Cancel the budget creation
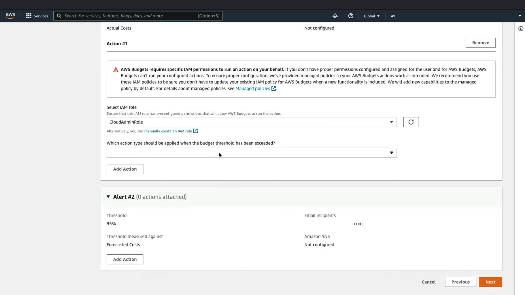This screenshot has height=295, width=525. coord(428,282)
